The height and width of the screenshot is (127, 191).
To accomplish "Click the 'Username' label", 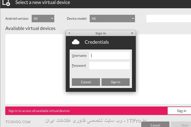I will pyautogui.click(x=79, y=55).
